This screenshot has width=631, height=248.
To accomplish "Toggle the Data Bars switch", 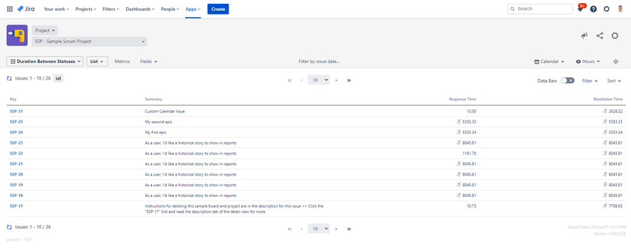I will click(567, 81).
